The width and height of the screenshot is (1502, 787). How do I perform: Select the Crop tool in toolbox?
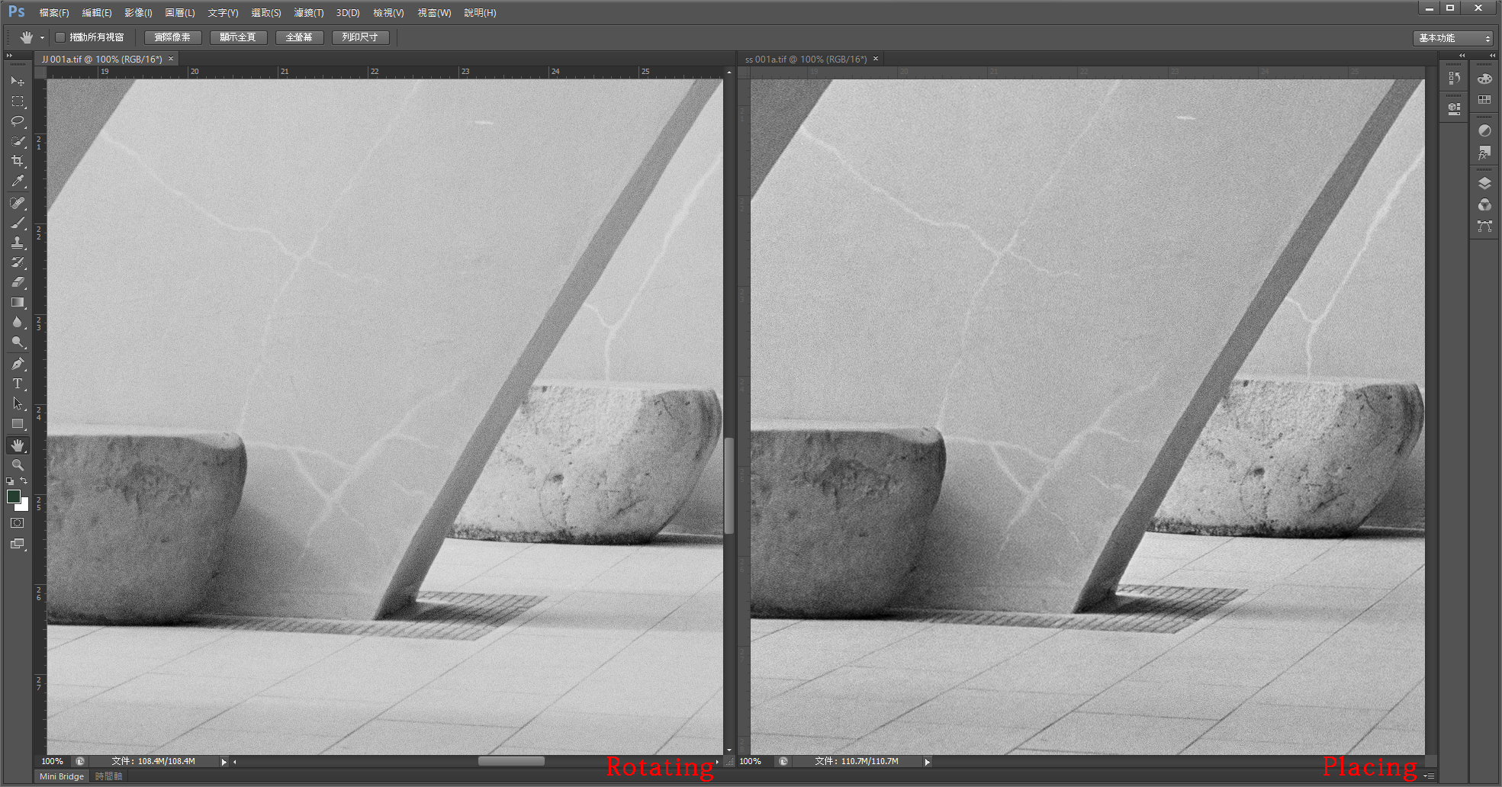(18, 161)
